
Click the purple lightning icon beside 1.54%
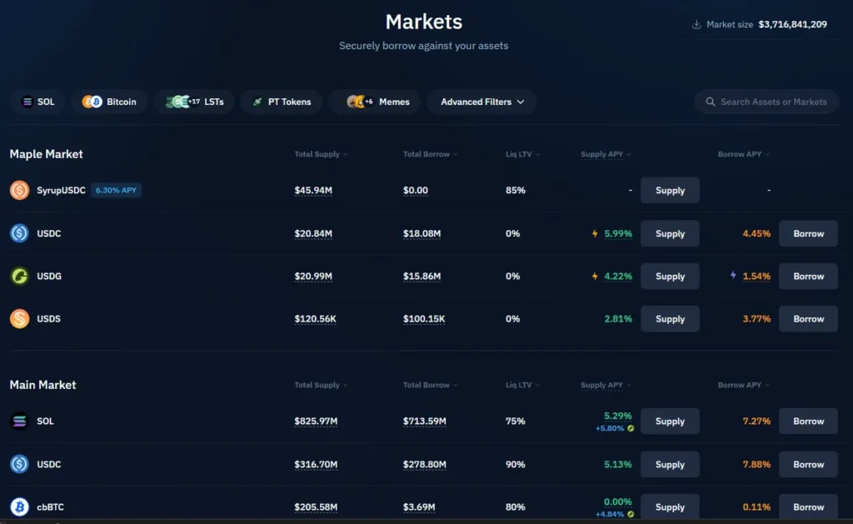coord(733,276)
